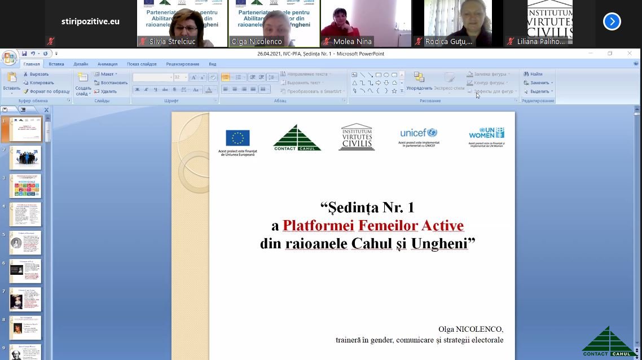This screenshot has width=642, height=360.
Task: Toggle underline (Ч) text formatting
Action: tap(155, 89)
